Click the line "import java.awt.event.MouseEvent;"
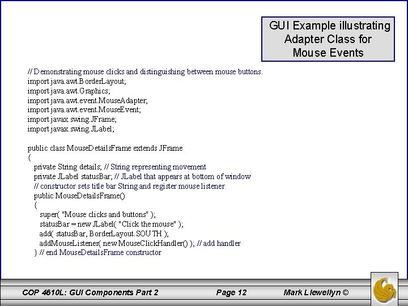 84,109
